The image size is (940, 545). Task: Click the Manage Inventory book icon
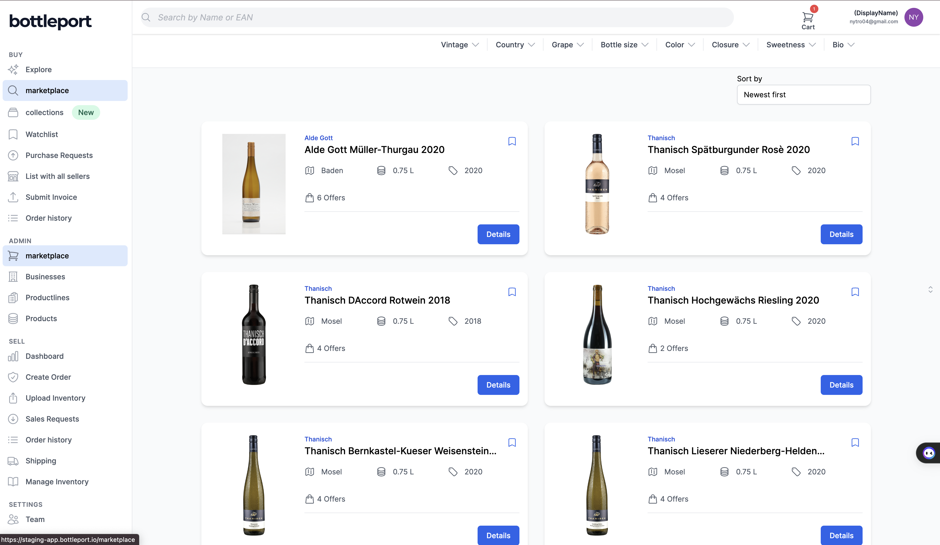pyautogui.click(x=13, y=482)
